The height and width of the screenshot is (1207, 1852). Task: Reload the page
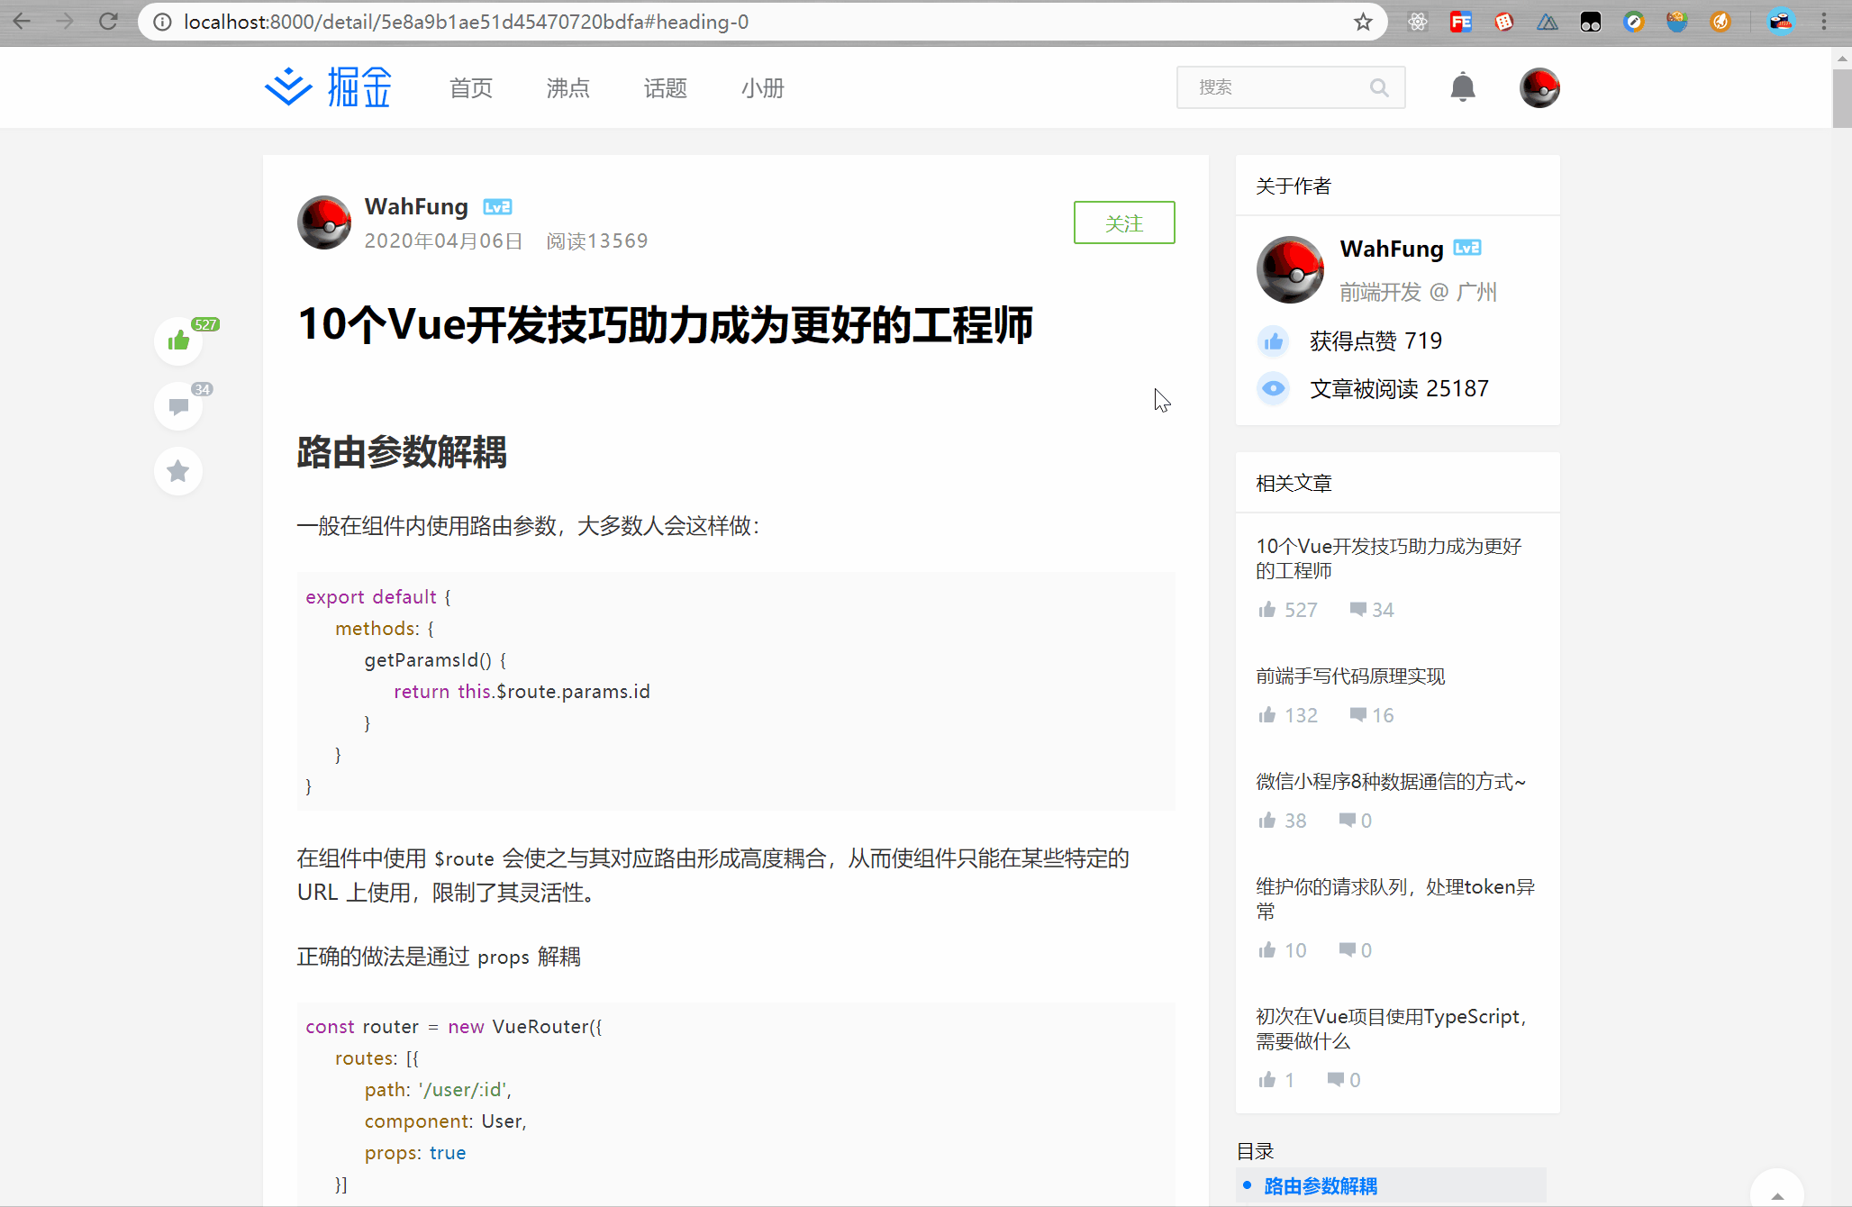pos(108,22)
